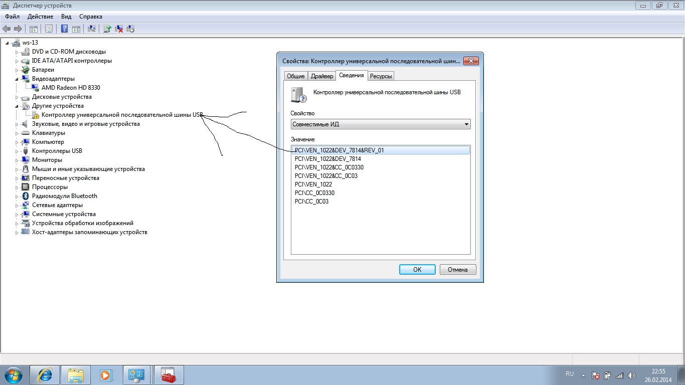Collapse the Другие устройства tree node
The image size is (685, 385).
click(17, 106)
